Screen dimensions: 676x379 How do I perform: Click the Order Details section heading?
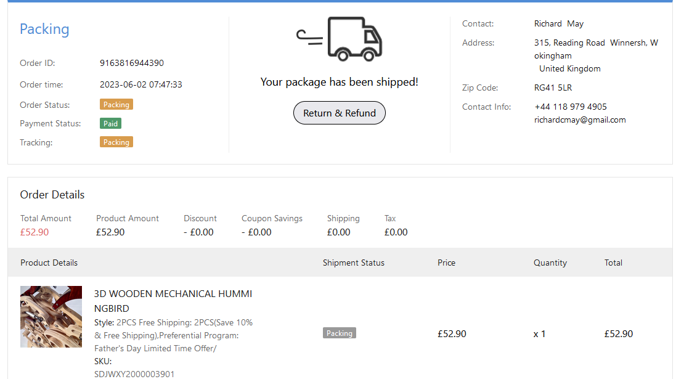tap(52, 195)
